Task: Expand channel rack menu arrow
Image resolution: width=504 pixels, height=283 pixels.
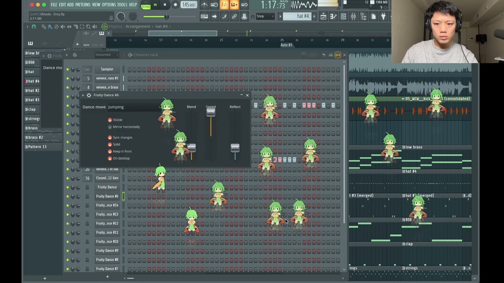Action: 67,55
